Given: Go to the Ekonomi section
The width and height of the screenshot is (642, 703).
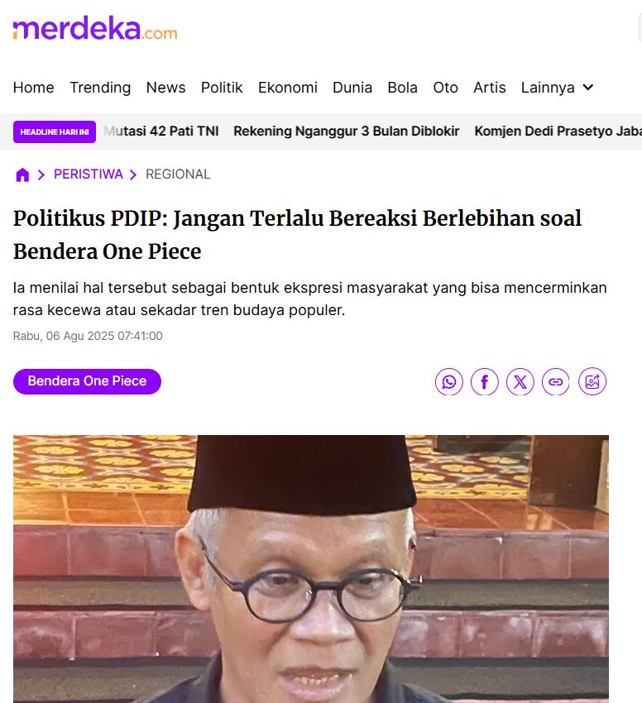Looking at the screenshot, I should click(288, 88).
